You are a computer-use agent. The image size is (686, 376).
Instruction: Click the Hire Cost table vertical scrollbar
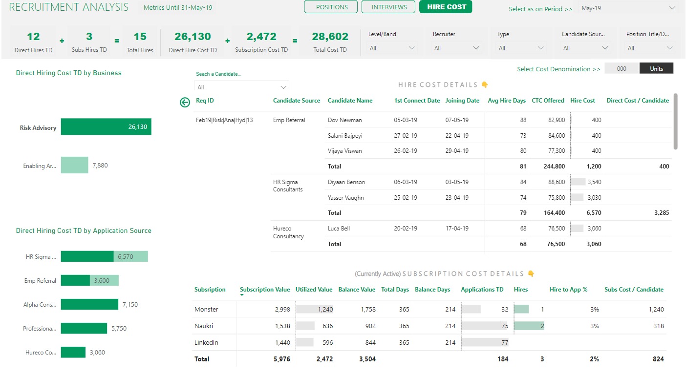(x=675, y=122)
